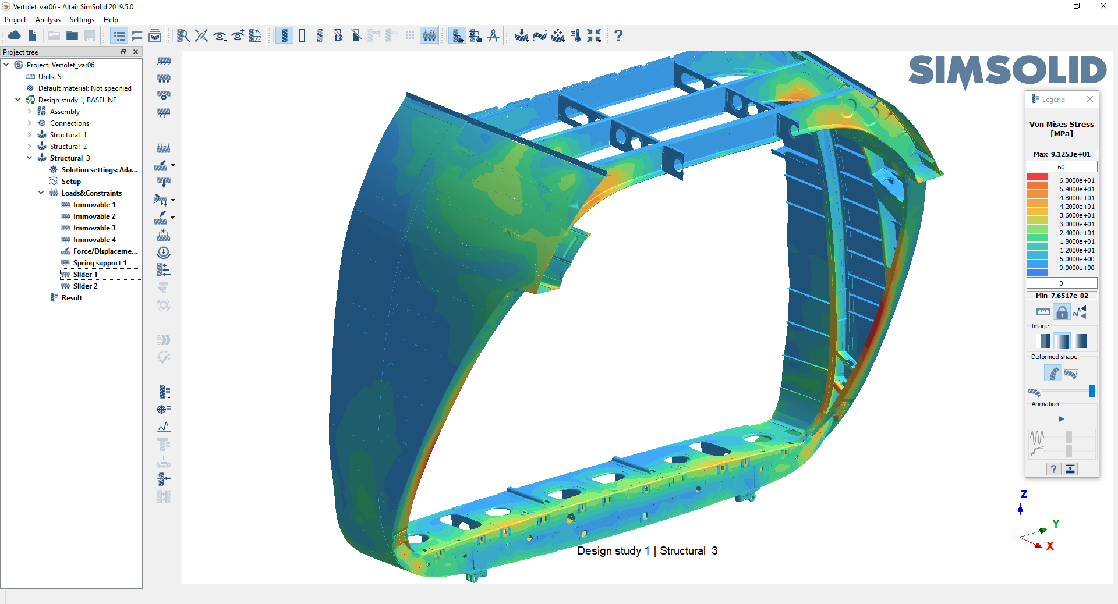
Task: Collapse the Loads&Constraints branch
Action: (41, 193)
